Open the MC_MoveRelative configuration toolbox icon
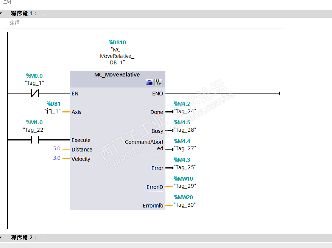This screenshot has width=332, height=248. 150,83
